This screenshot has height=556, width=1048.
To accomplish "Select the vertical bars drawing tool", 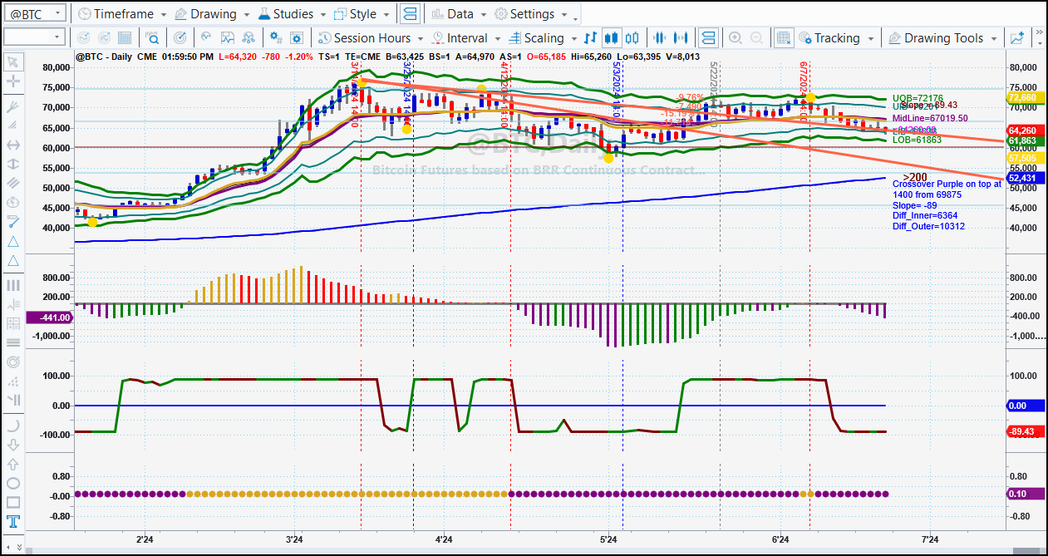I will (x=12, y=285).
